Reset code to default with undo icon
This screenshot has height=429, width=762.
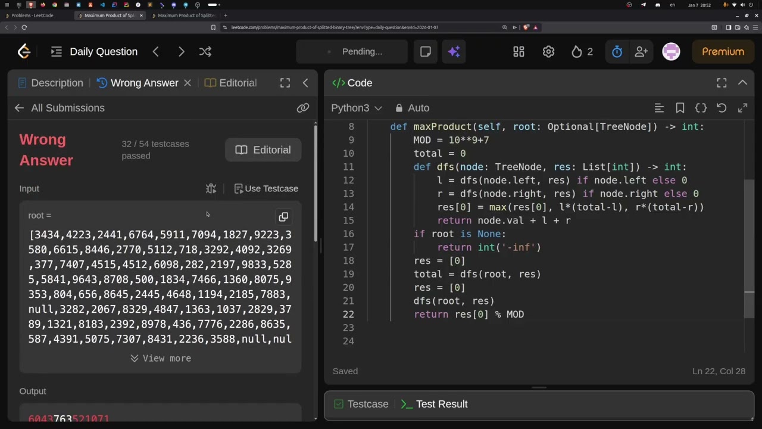[722, 108]
